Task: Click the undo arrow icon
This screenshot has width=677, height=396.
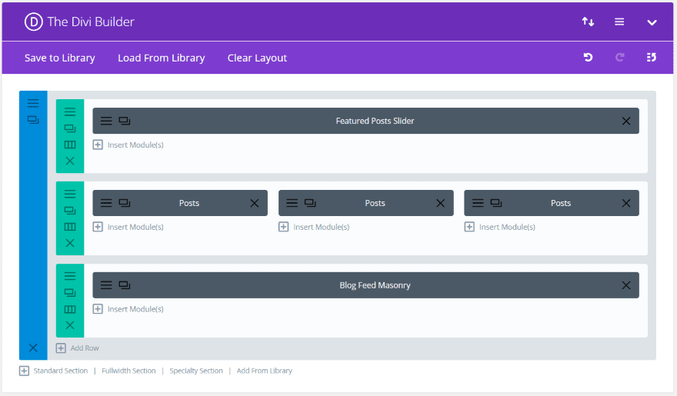Action: [588, 57]
